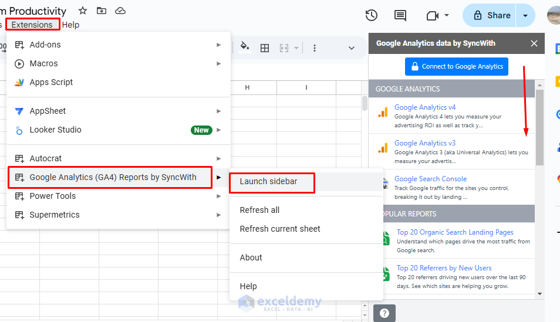Image resolution: width=560 pixels, height=322 pixels.
Task: Click the Macros play icon
Action: click(x=19, y=63)
